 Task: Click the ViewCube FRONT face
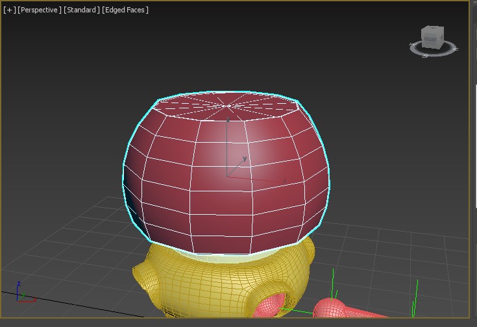(430, 40)
